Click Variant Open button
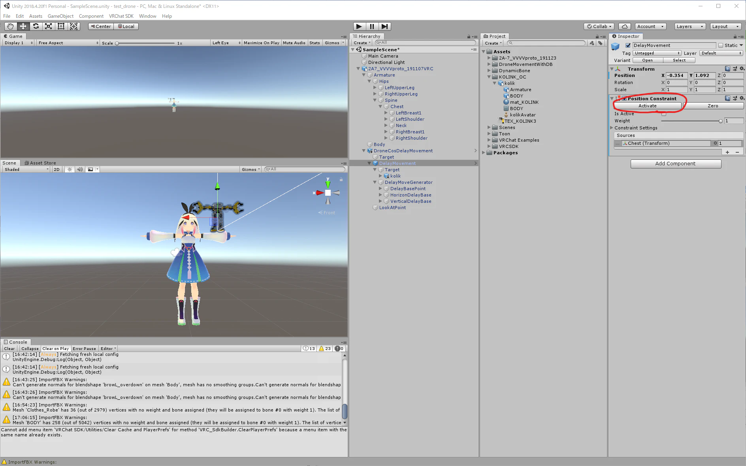 (x=647, y=60)
